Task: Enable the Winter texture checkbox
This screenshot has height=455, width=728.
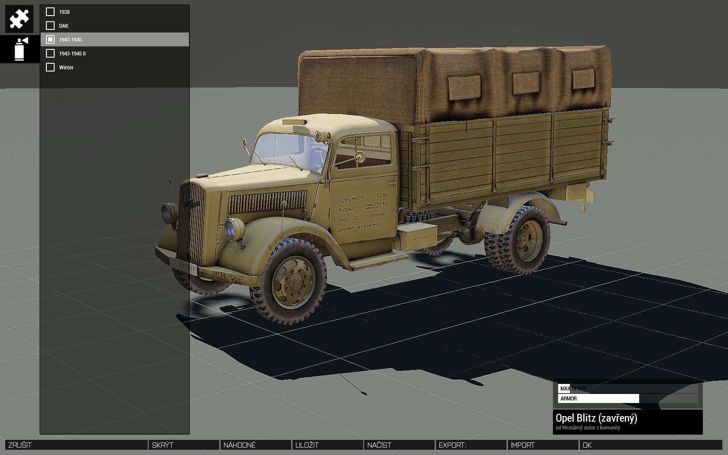Action: coord(50,67)
